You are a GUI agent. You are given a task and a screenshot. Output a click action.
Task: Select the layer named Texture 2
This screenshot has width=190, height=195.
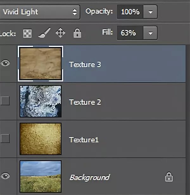(x=85, y=102)
